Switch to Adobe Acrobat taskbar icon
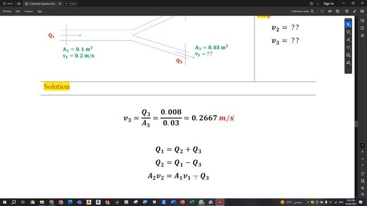The height and width of the screenshot is (206, 367). [220, 202]
